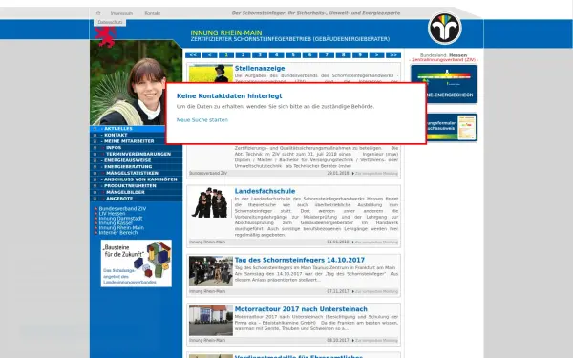Viewport: 573px width, 358px height.
Task: Select page 1 in pagination
Action: (x=226, y=55)
